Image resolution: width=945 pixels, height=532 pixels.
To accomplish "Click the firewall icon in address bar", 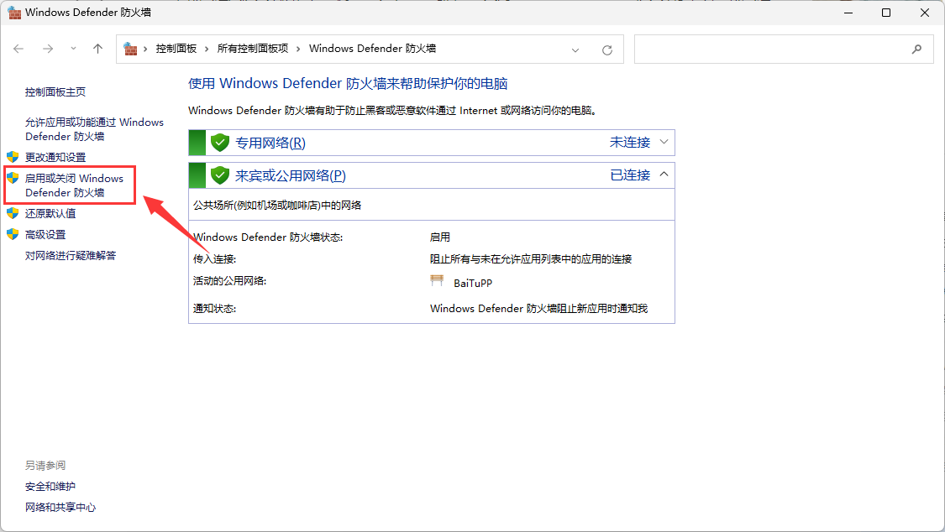I will (x=130, y=49).
